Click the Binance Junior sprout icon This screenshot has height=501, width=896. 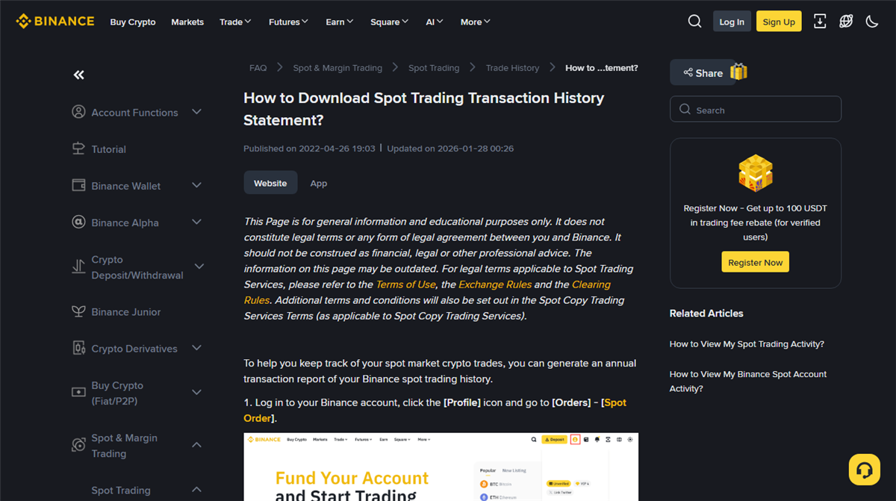[x=78, y=311]
